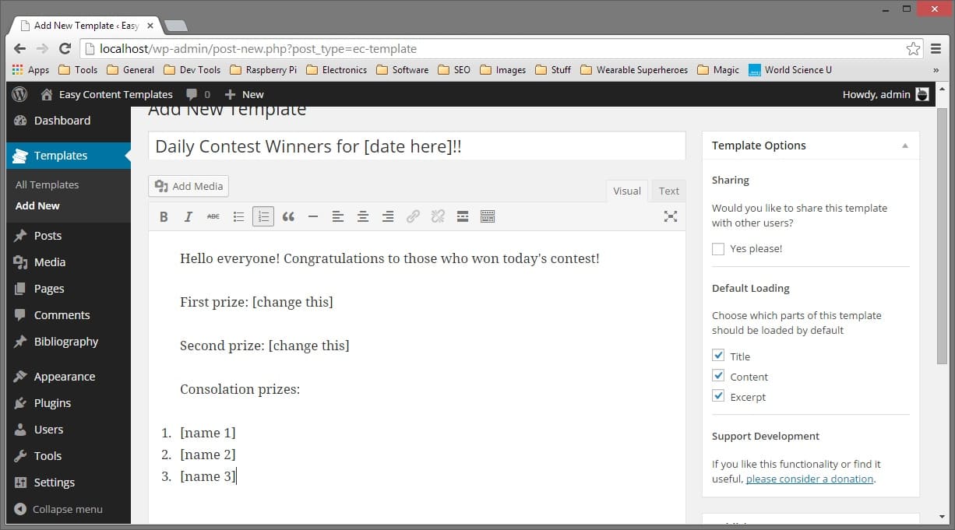Open comments bubble in admin bar
The height and width of the screenshot is (530, 955).
pos(198,94)
